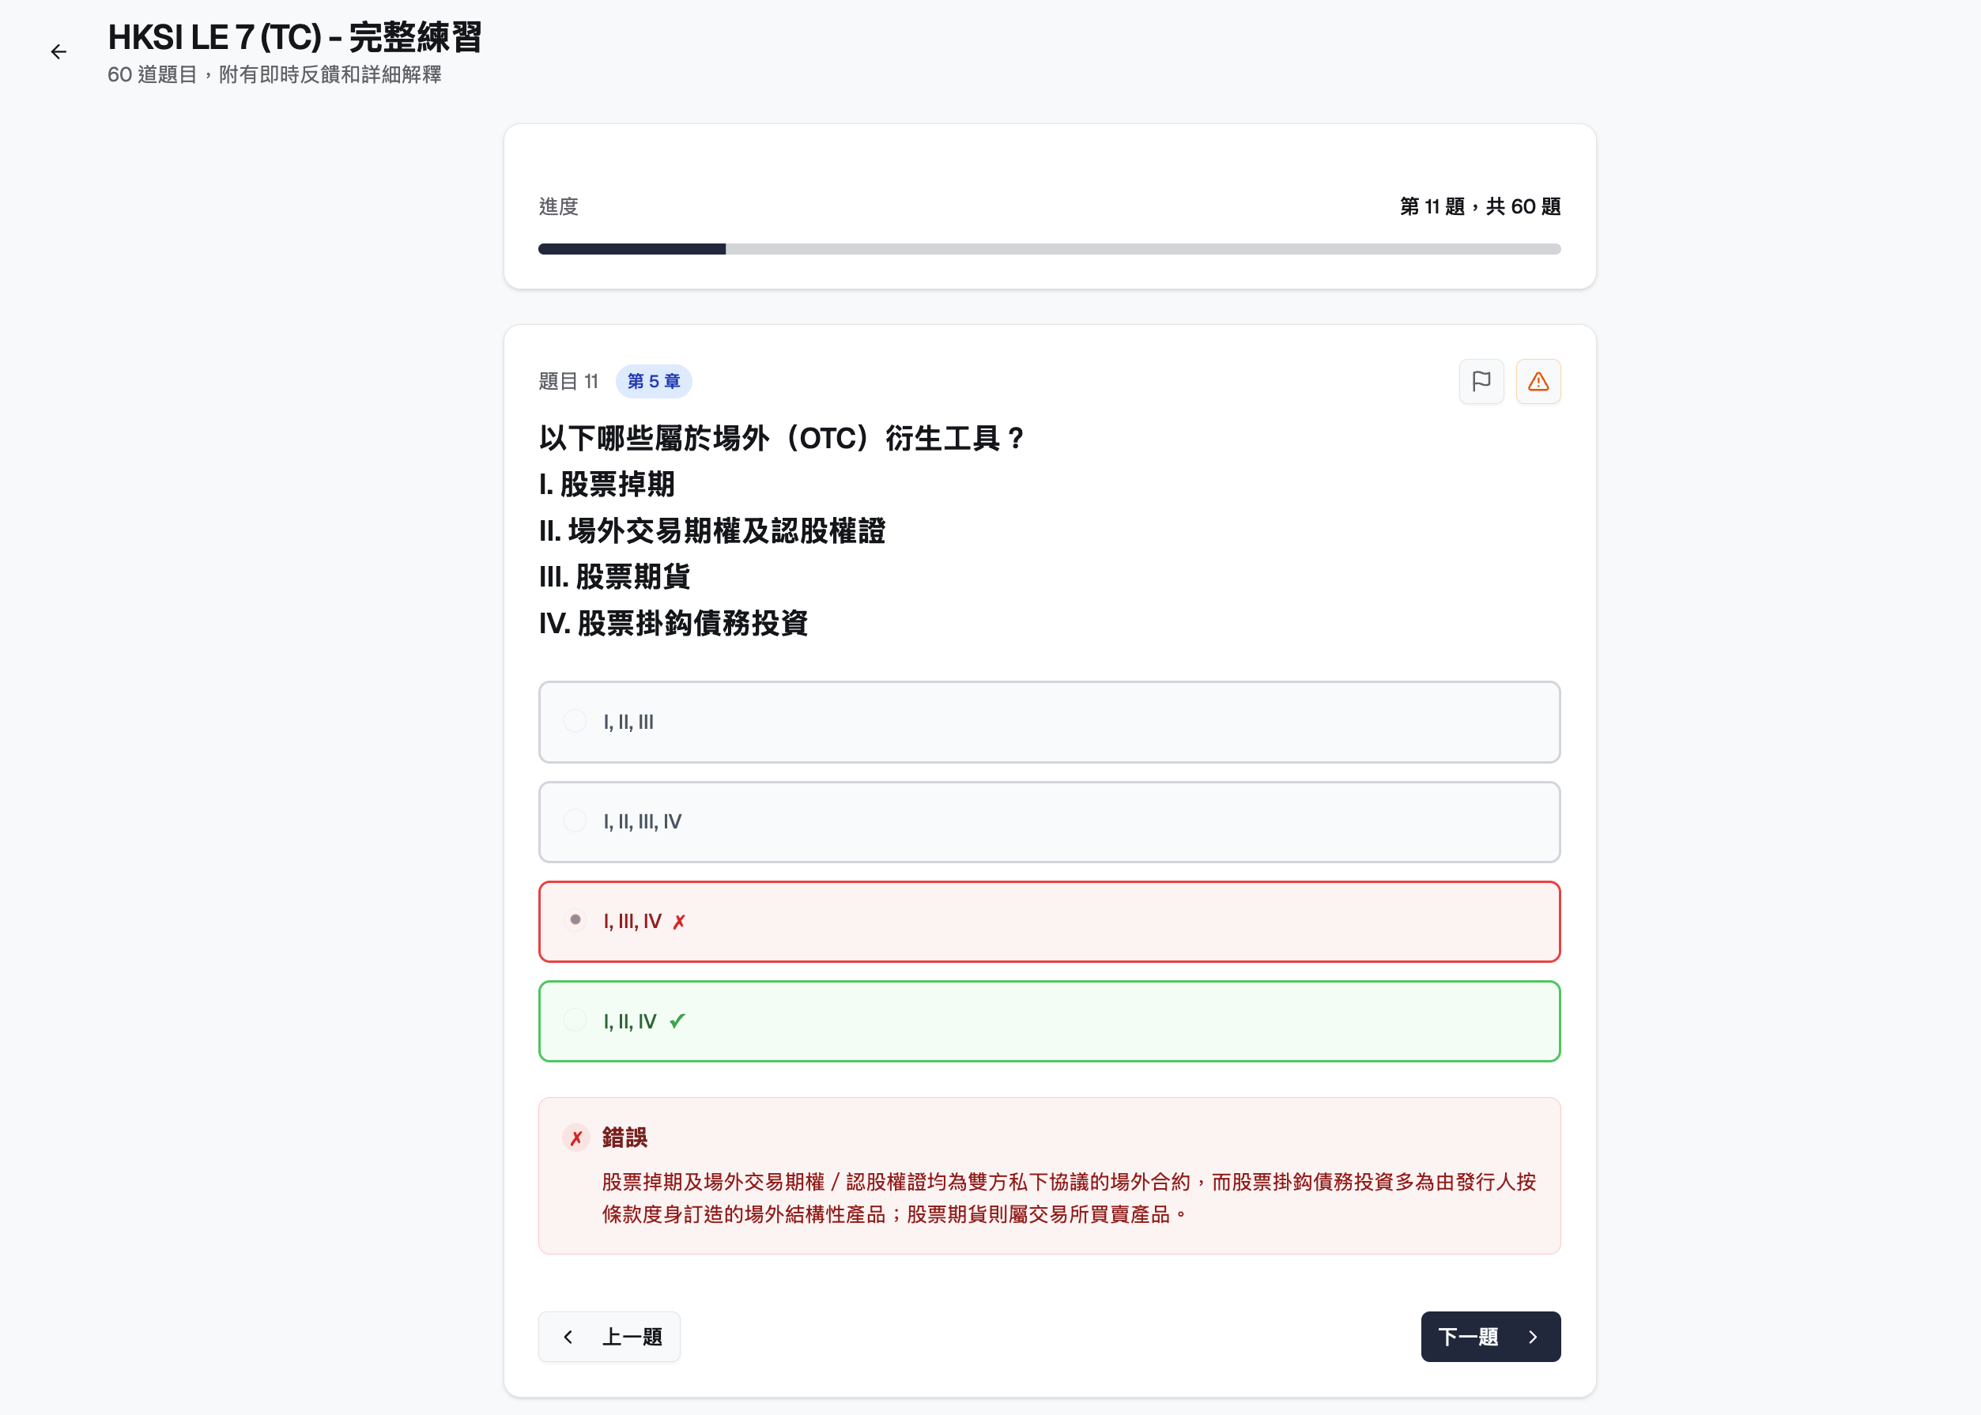
Task: Click the red cross icon beside 錯誤
Action: point(575,1138)
